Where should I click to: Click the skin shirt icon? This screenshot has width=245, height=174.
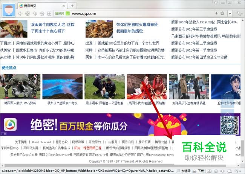(216, 3)
